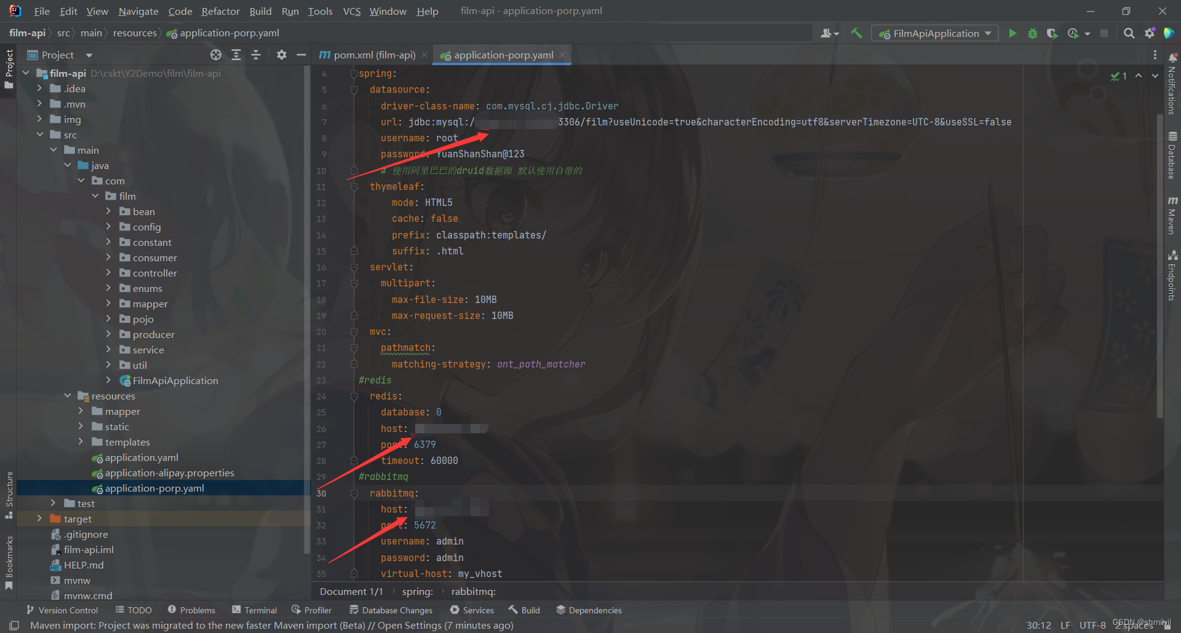This screenshot has height=633, width=1181.
Task: Open IDE Settings via the gear icon
Action: pyautogui.click(x=1150, y=33)
